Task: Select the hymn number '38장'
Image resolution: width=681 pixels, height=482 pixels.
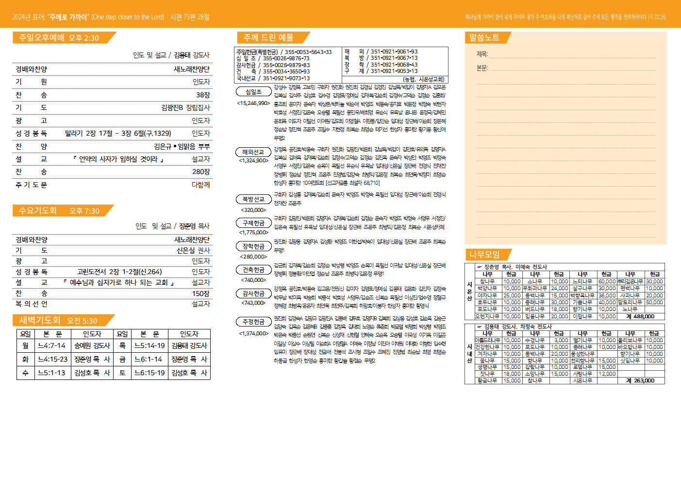Action: (203, 95)
